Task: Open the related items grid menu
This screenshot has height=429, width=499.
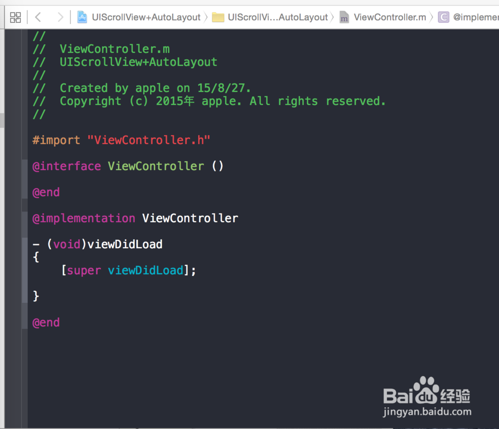Action: tap(15, 17)
